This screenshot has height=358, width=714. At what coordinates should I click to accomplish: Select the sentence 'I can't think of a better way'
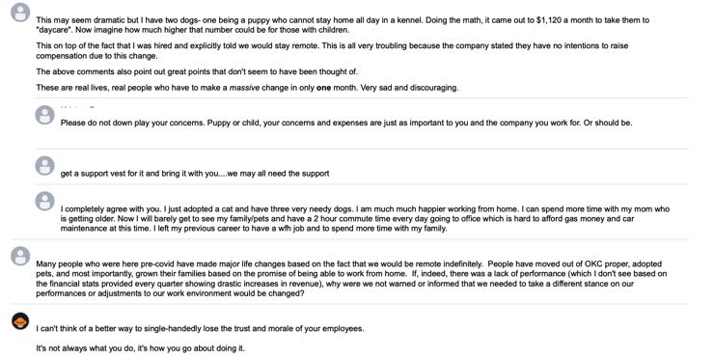coord(201,328)
